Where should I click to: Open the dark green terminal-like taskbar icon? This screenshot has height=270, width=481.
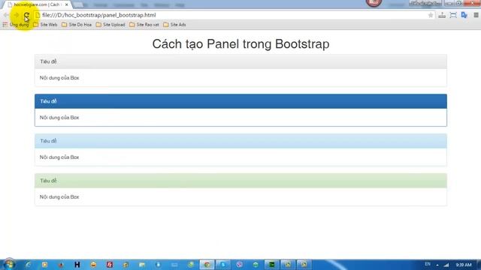(x=272, y=265)
